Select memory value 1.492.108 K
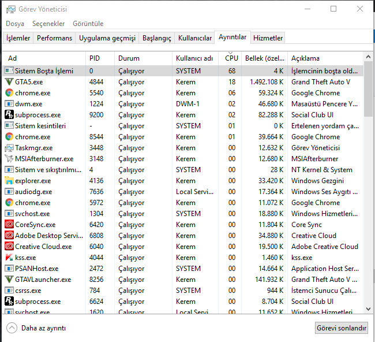The image size is (375, 342). point(267,82)
